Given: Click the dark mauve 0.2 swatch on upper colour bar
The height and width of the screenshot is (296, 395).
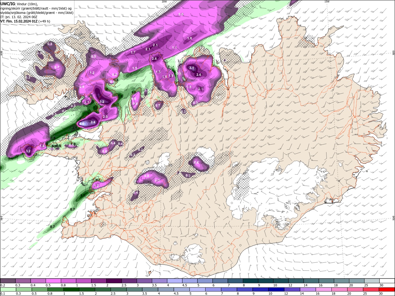Looking at the screenshot, I should [8, 281].
